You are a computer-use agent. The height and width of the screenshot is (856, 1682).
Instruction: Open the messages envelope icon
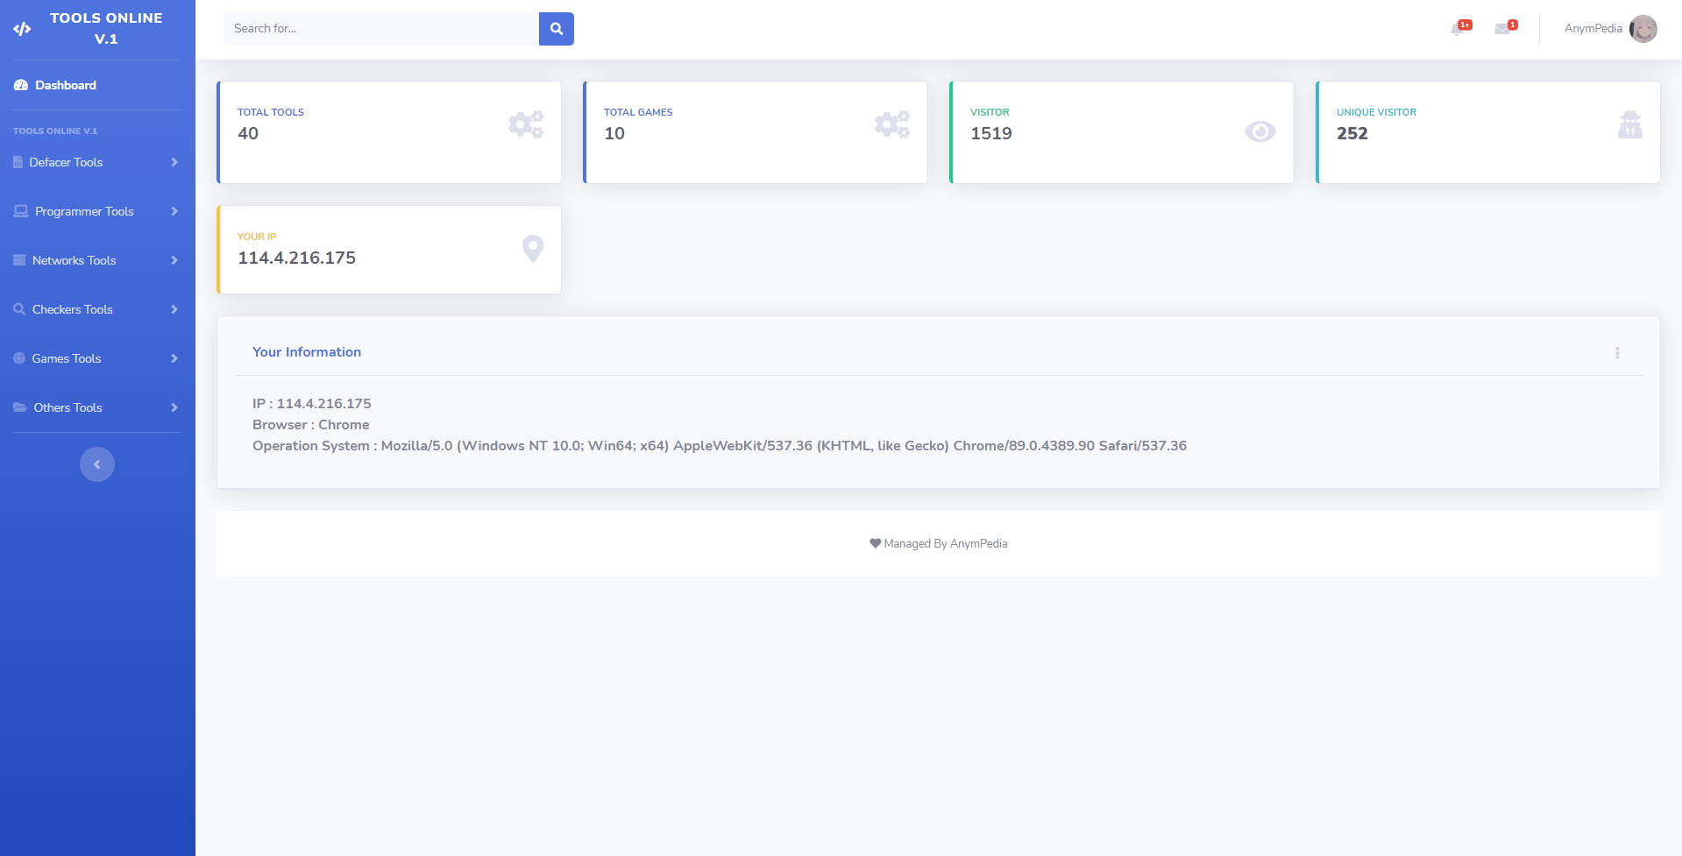(x=1503, y=29)
